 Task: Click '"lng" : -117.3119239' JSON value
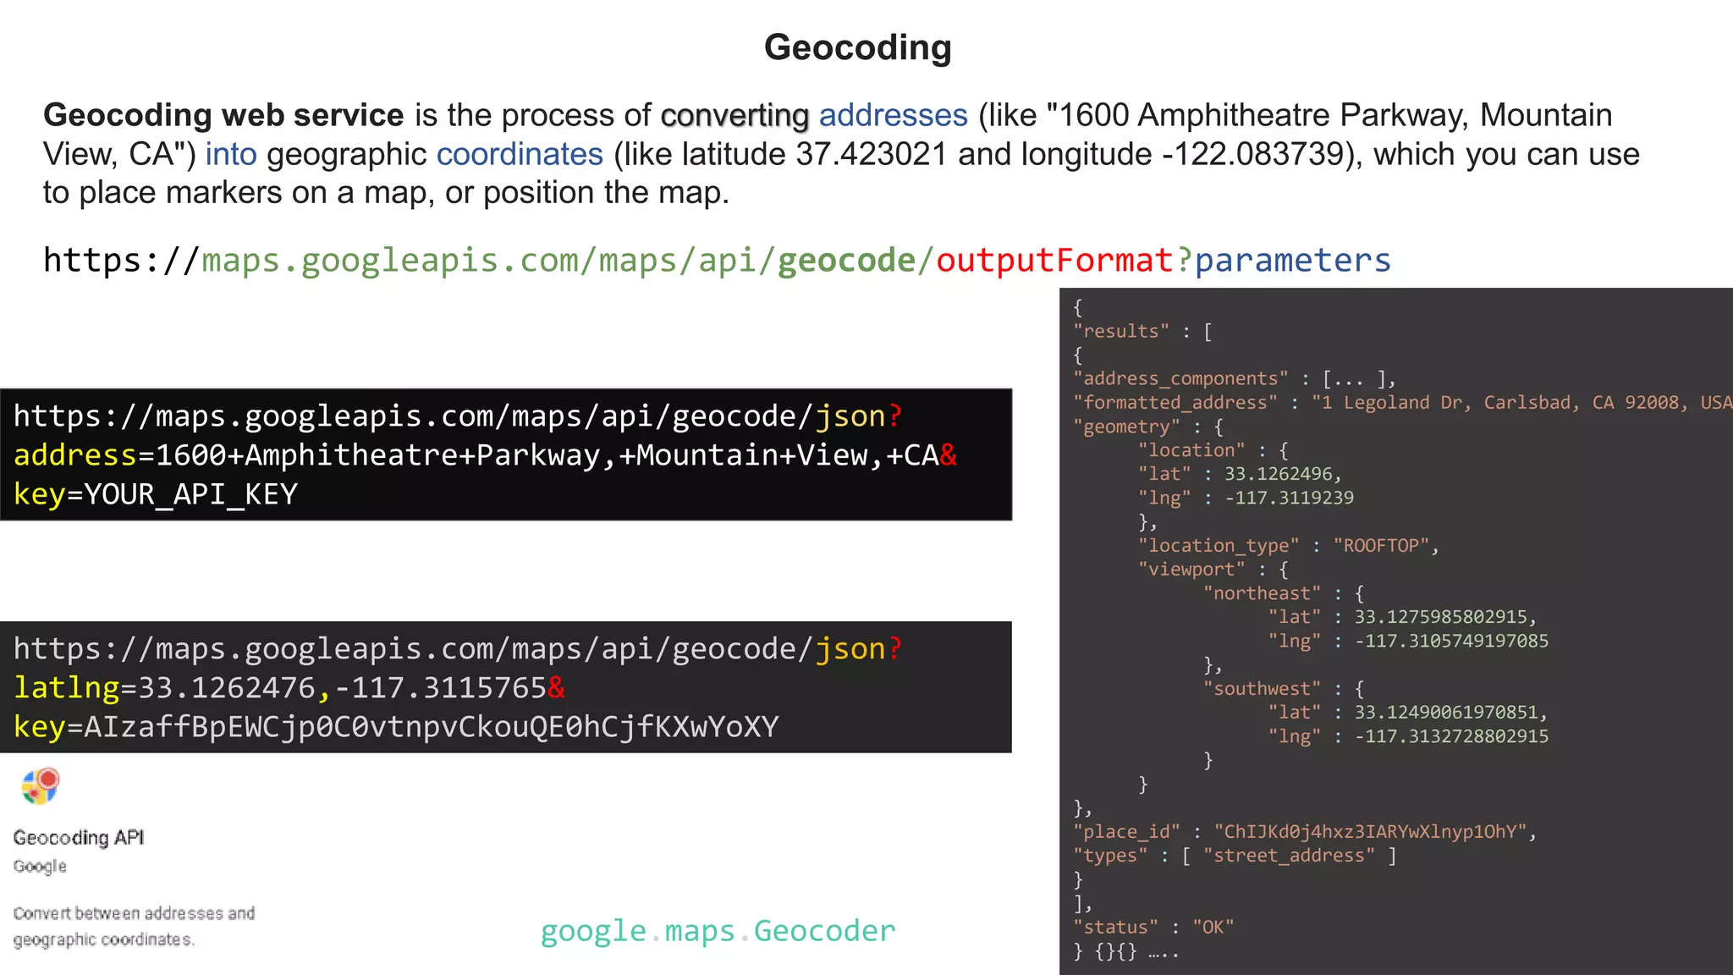coord(1246,498)
